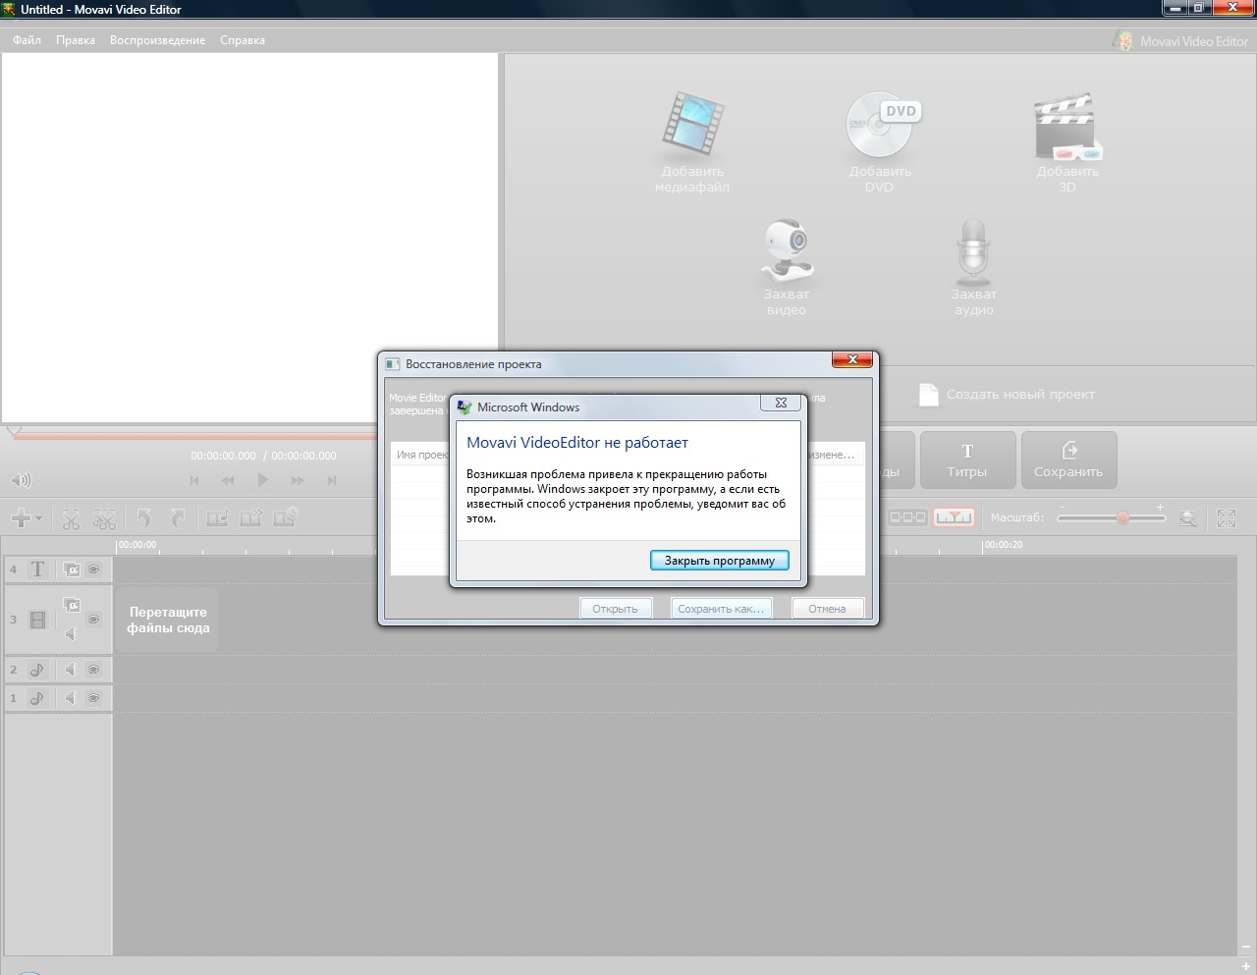Toggle the eye visibility of track 2
1257x975 pixels.
(x=94, y=670)
